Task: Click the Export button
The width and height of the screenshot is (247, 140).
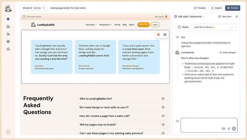Action: click(x=216, y=8)
